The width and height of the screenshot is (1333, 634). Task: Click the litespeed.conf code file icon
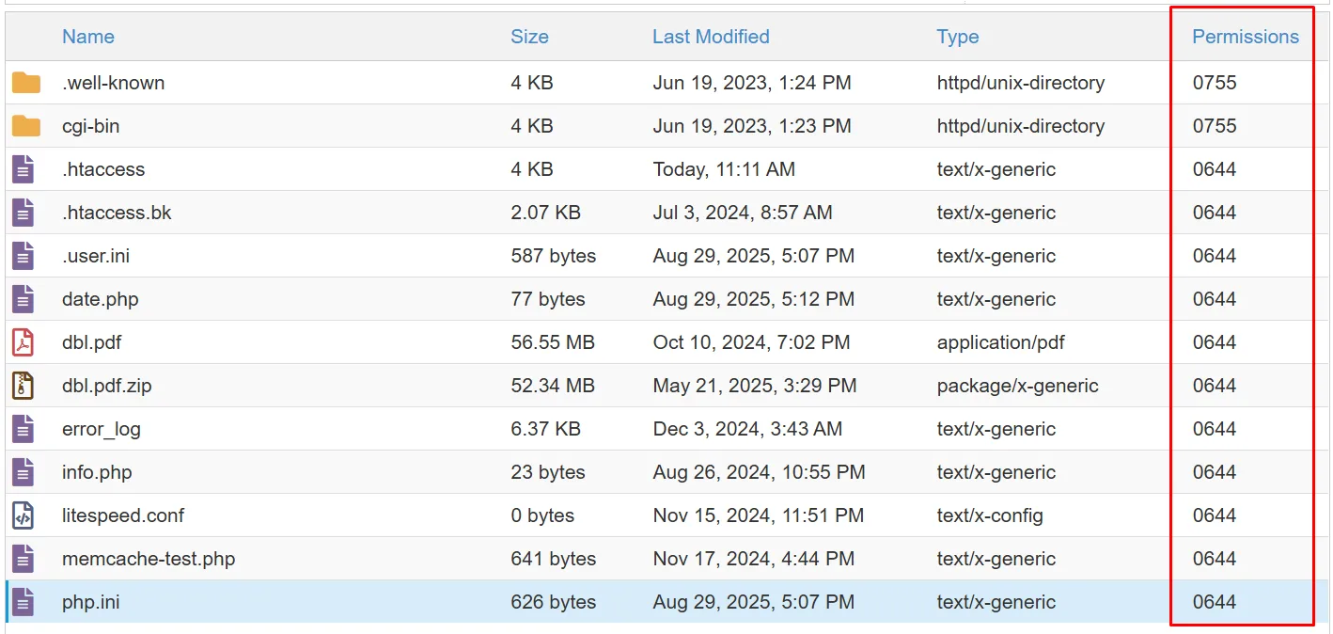(23, 515)
